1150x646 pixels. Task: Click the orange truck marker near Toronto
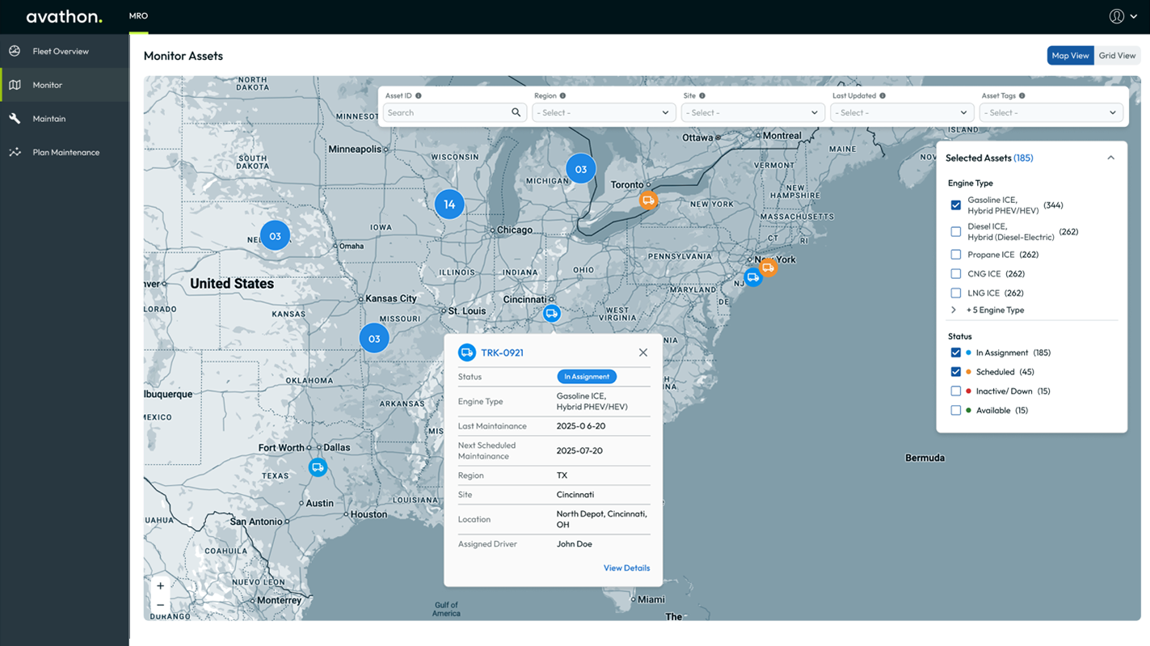tap(648, 201)
